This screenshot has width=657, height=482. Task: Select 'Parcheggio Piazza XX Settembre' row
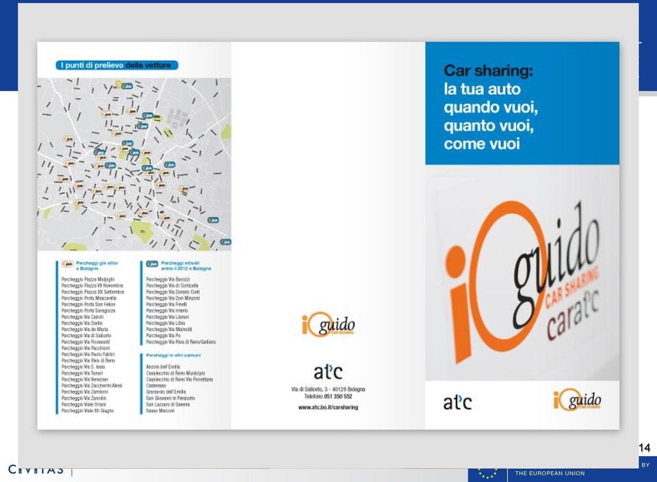[93, 292]
